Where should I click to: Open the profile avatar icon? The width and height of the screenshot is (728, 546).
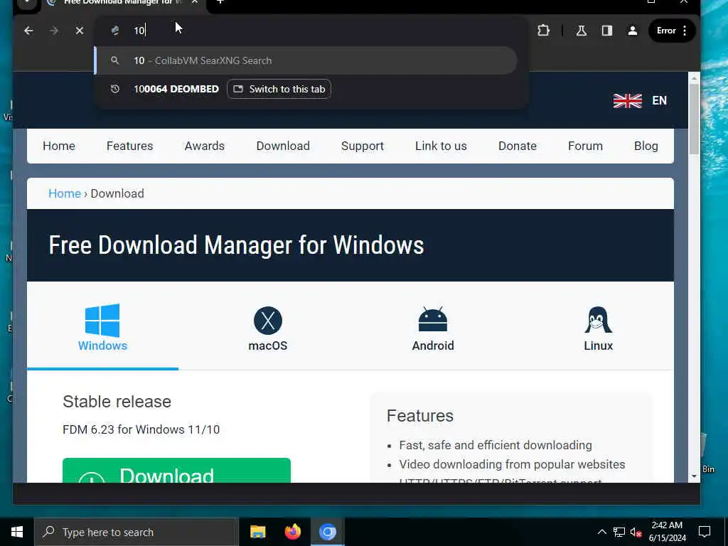632,31
